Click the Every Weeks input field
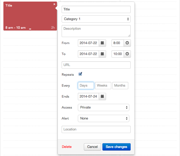The height and width of the screenshot is (156, 180). point(103,86)
